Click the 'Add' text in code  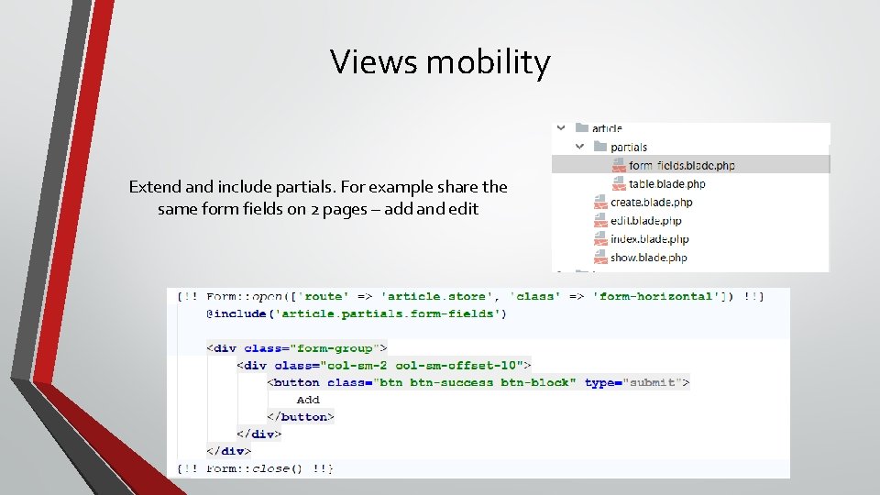(308, 400)
